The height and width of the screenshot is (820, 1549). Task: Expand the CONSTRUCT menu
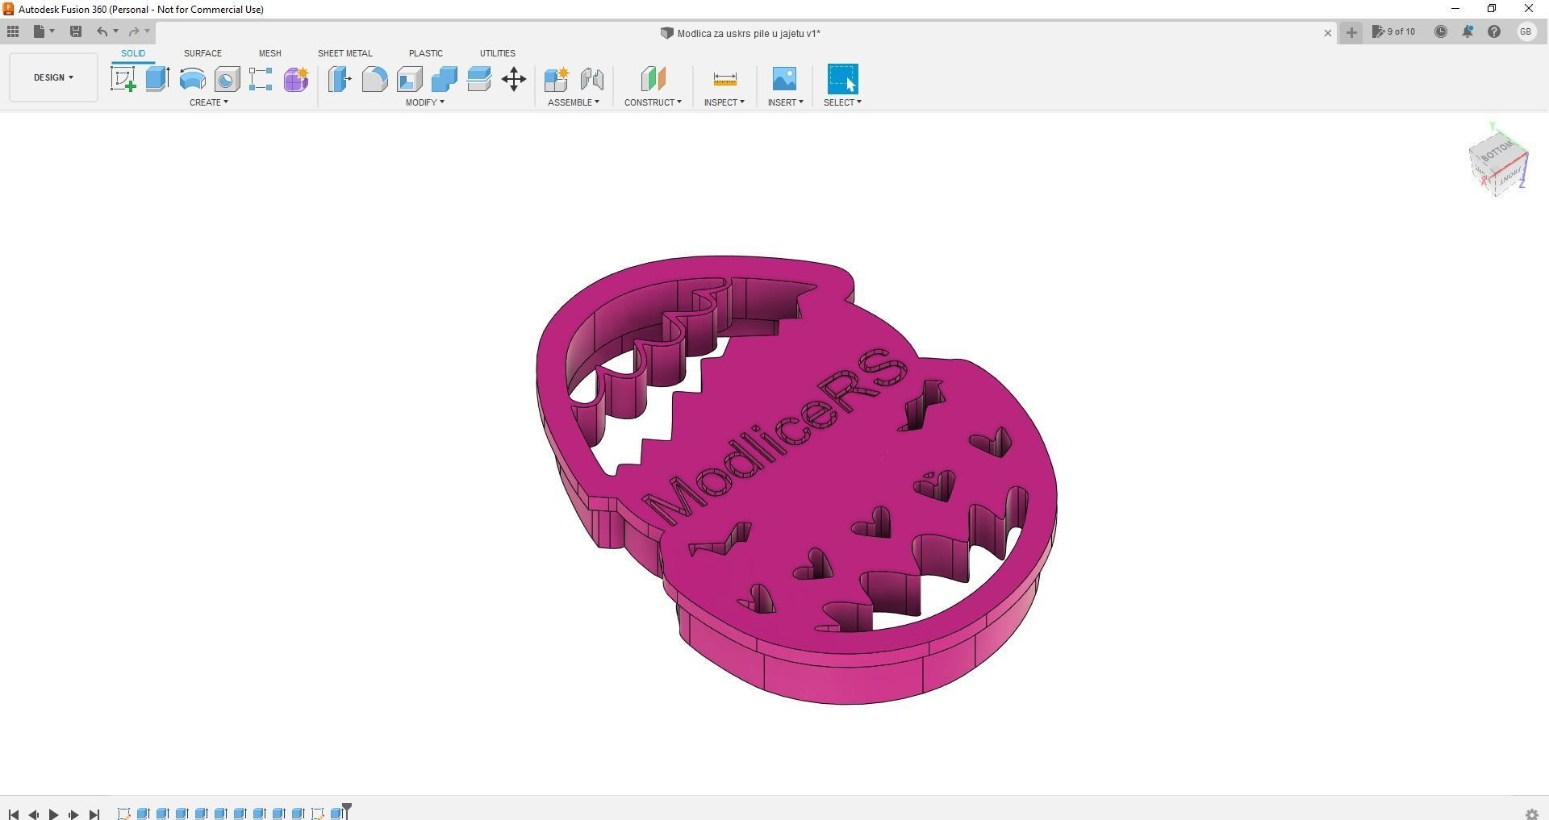coord(653,102)
